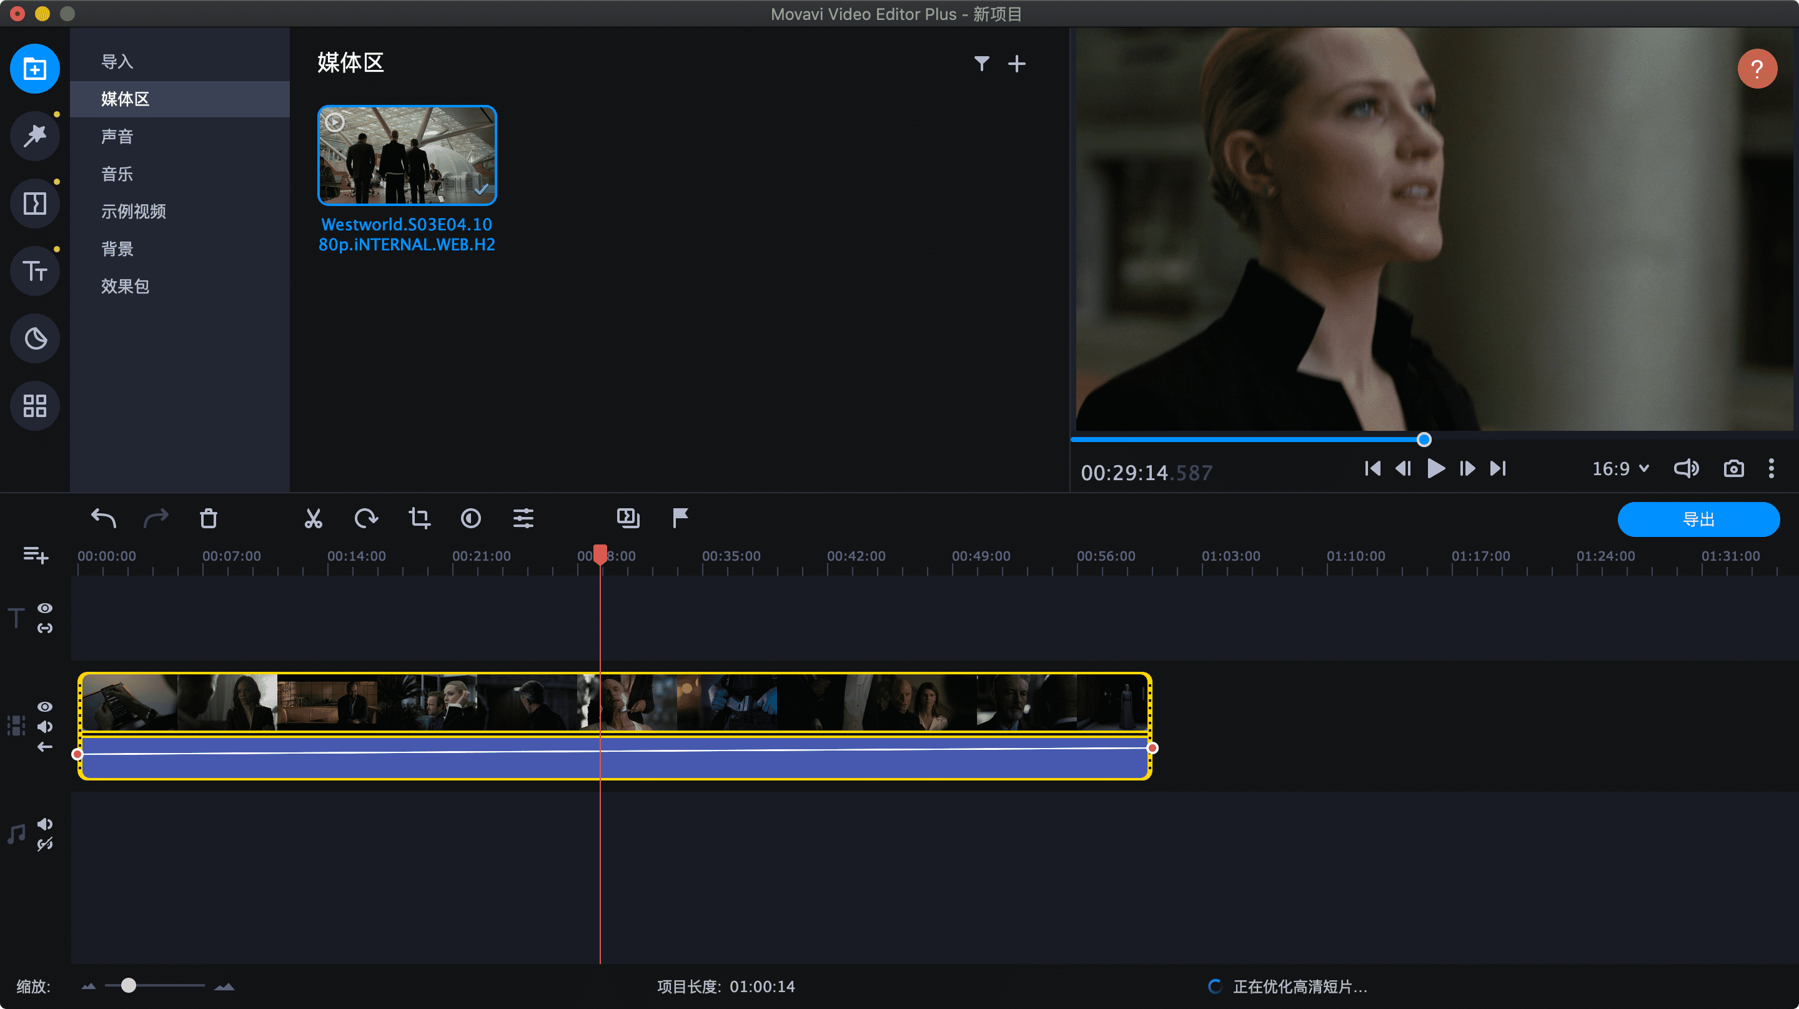Click the Westworld.S03E04 file name
This screenshot has width=1799, height=1009.
point(407,234)
